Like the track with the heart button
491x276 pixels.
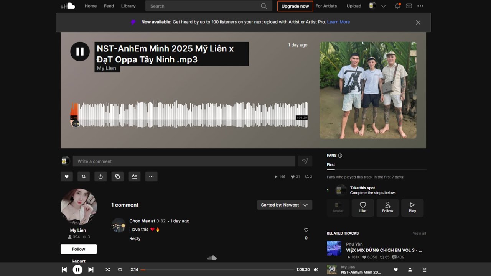click(66, 176)
